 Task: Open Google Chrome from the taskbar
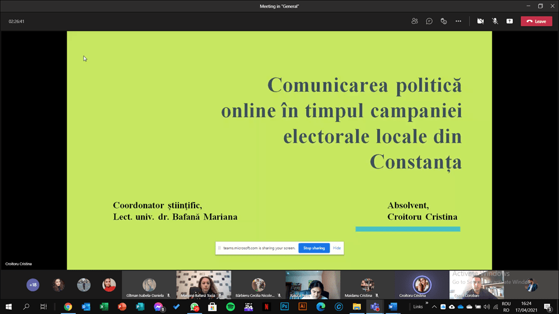(68, 307)
